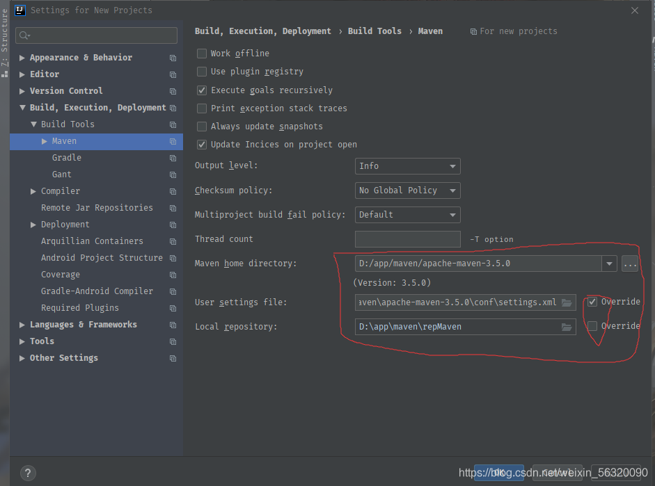Click the OK button
Viewport: 655px width, 486px height.
[x=498, y=473]
